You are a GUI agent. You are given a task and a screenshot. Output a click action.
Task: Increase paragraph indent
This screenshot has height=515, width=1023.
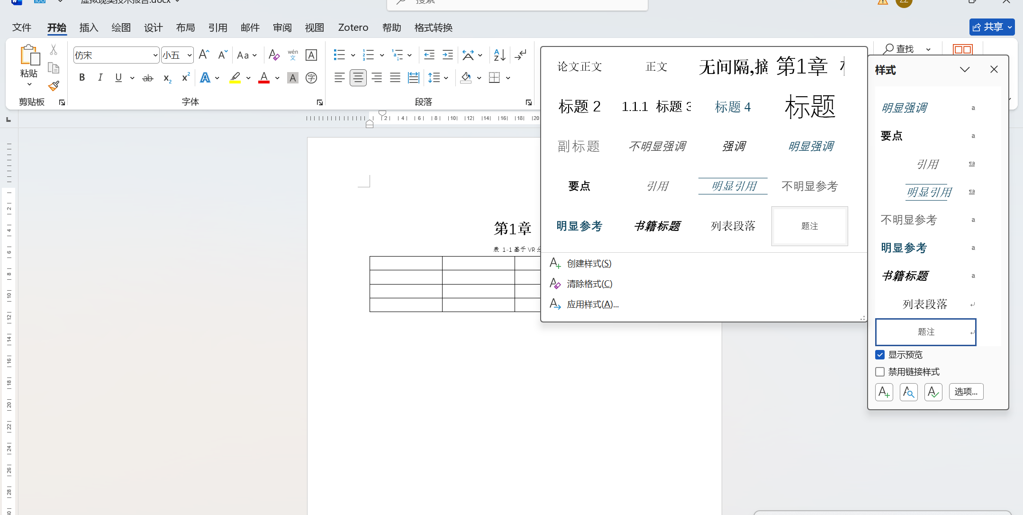[448, 55]
